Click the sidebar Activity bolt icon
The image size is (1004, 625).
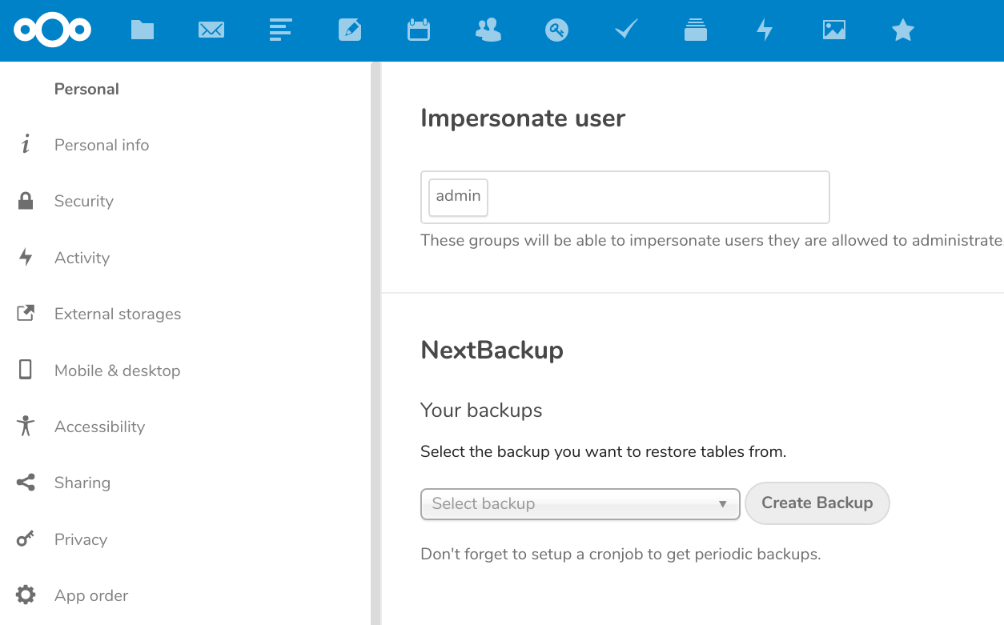click(x=26, y=258)
